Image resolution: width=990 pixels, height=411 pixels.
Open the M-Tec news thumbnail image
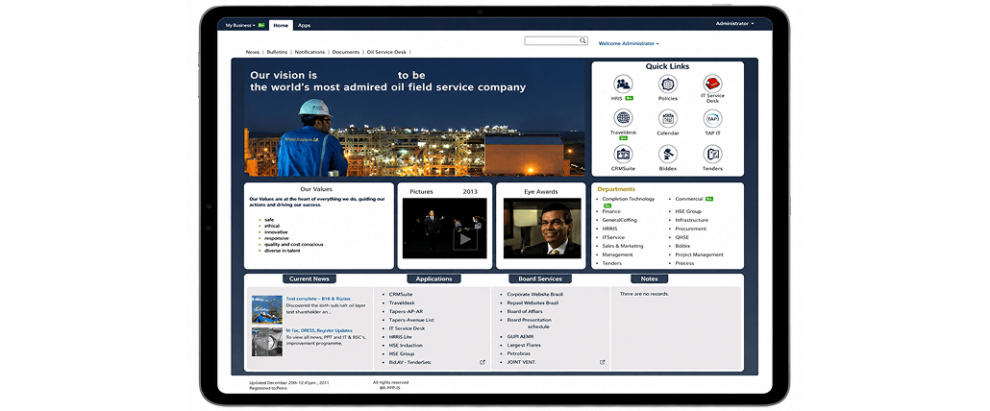pyautogui.click(x=267, y=342)
